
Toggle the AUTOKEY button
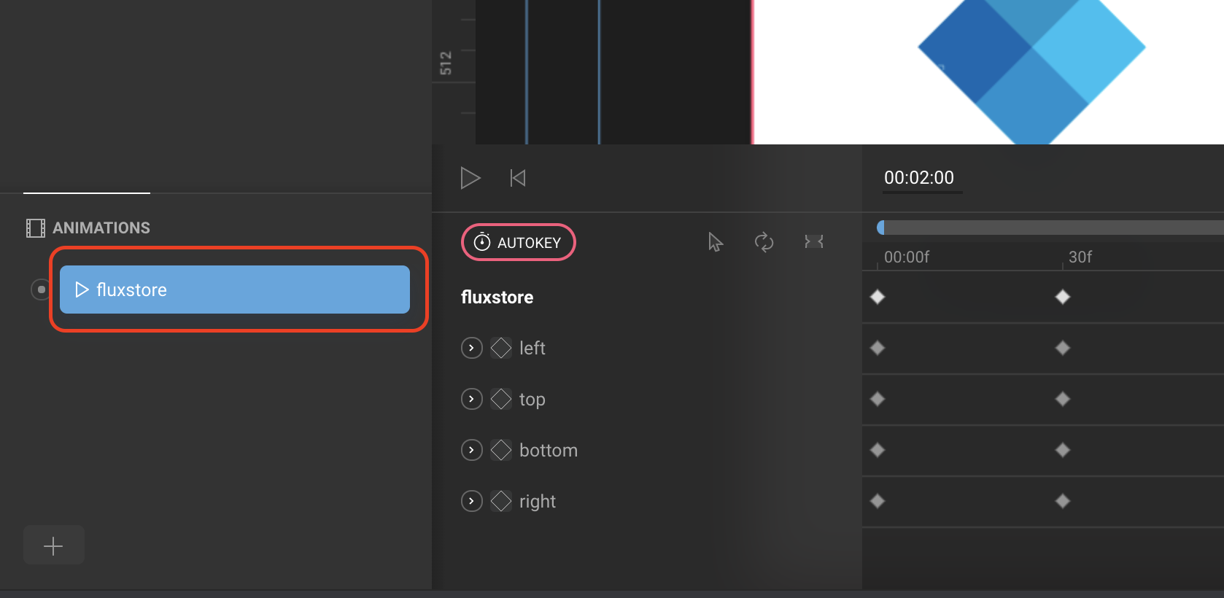[519, 242]
